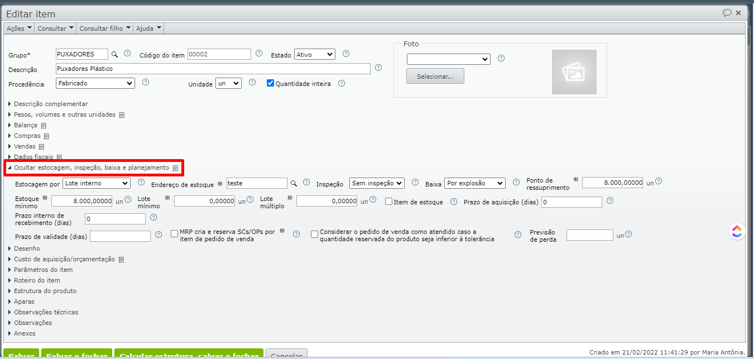Click help icon beside Lote múltiplo
754x359 pixels.
(x=372, y=199)
